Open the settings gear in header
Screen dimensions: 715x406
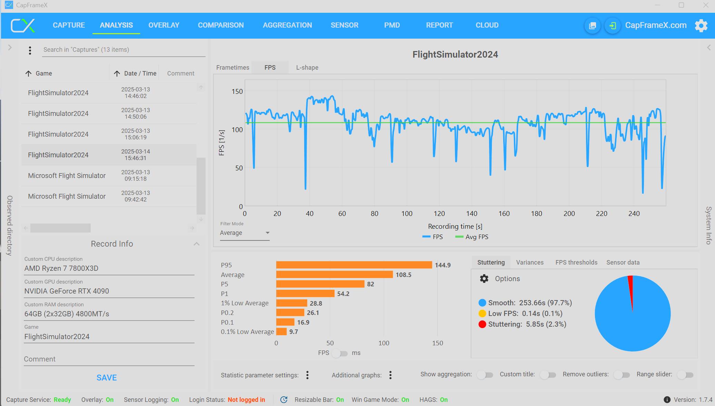pyautogui.click(x=701, y=26)
